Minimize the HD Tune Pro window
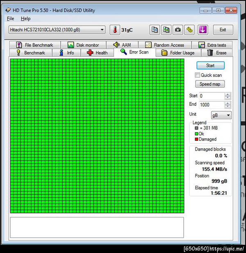 (205, 11)
